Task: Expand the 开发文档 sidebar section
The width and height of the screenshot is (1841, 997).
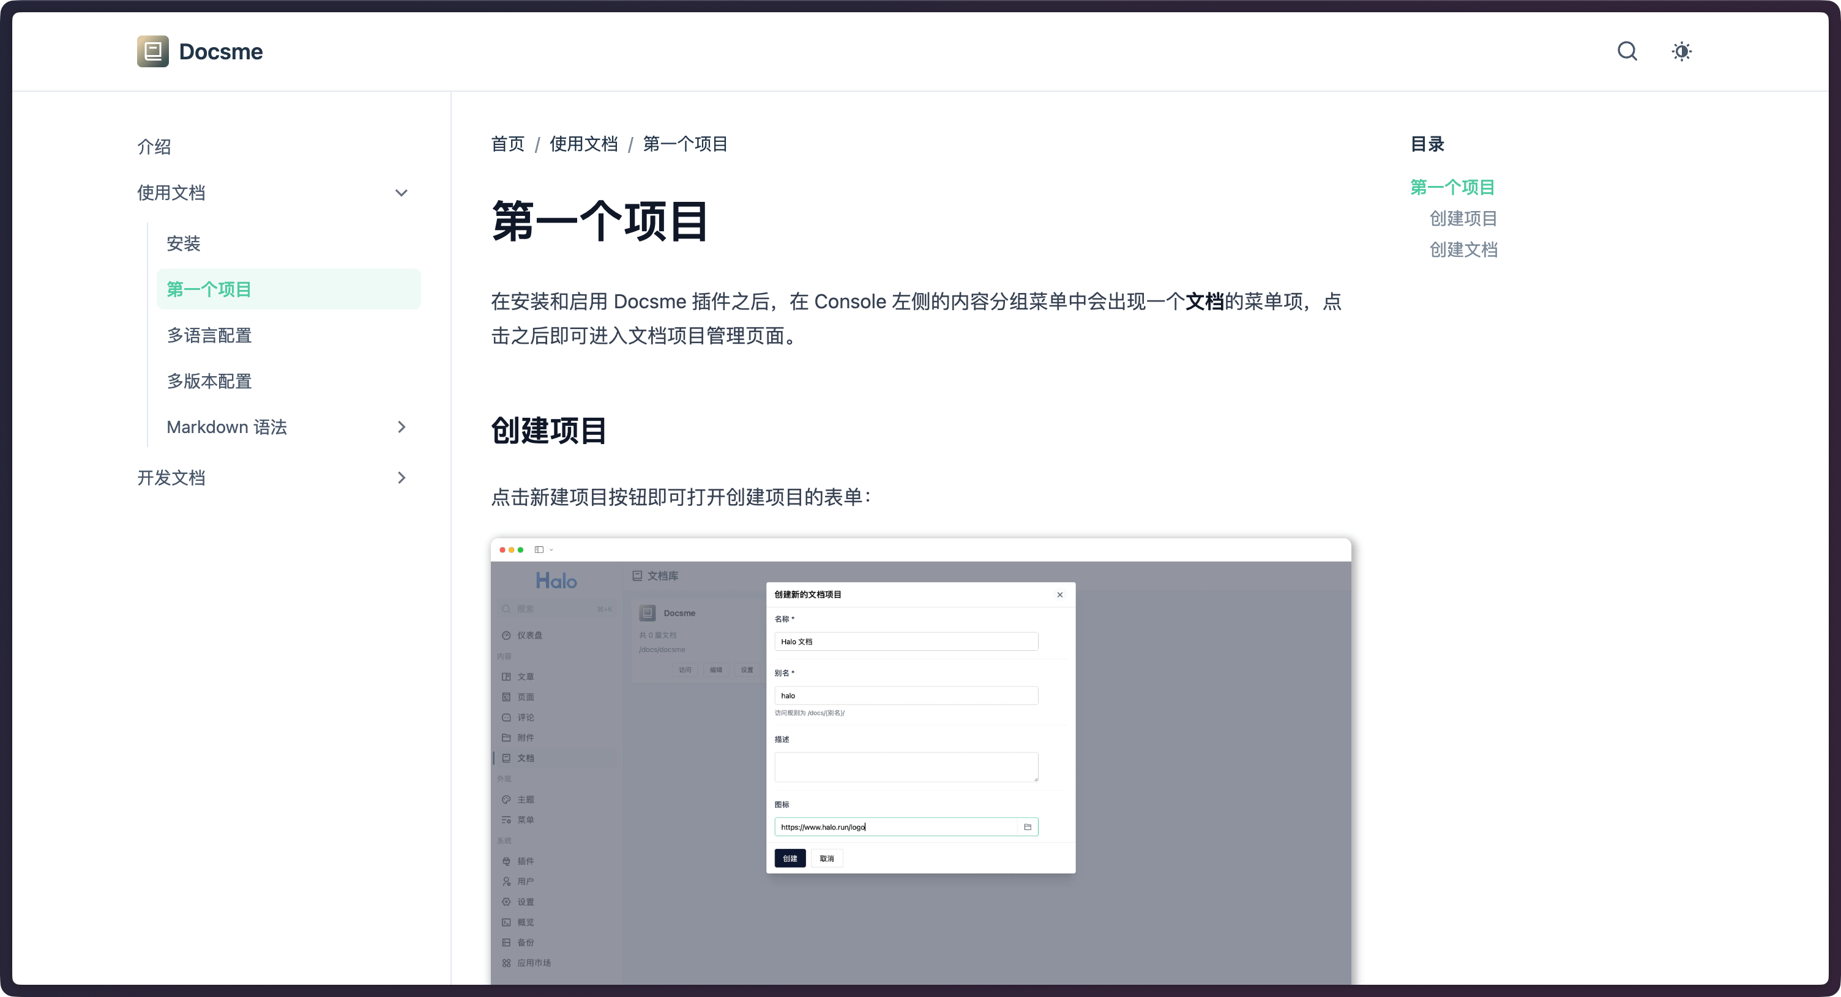Action: (x=401, y=478)
